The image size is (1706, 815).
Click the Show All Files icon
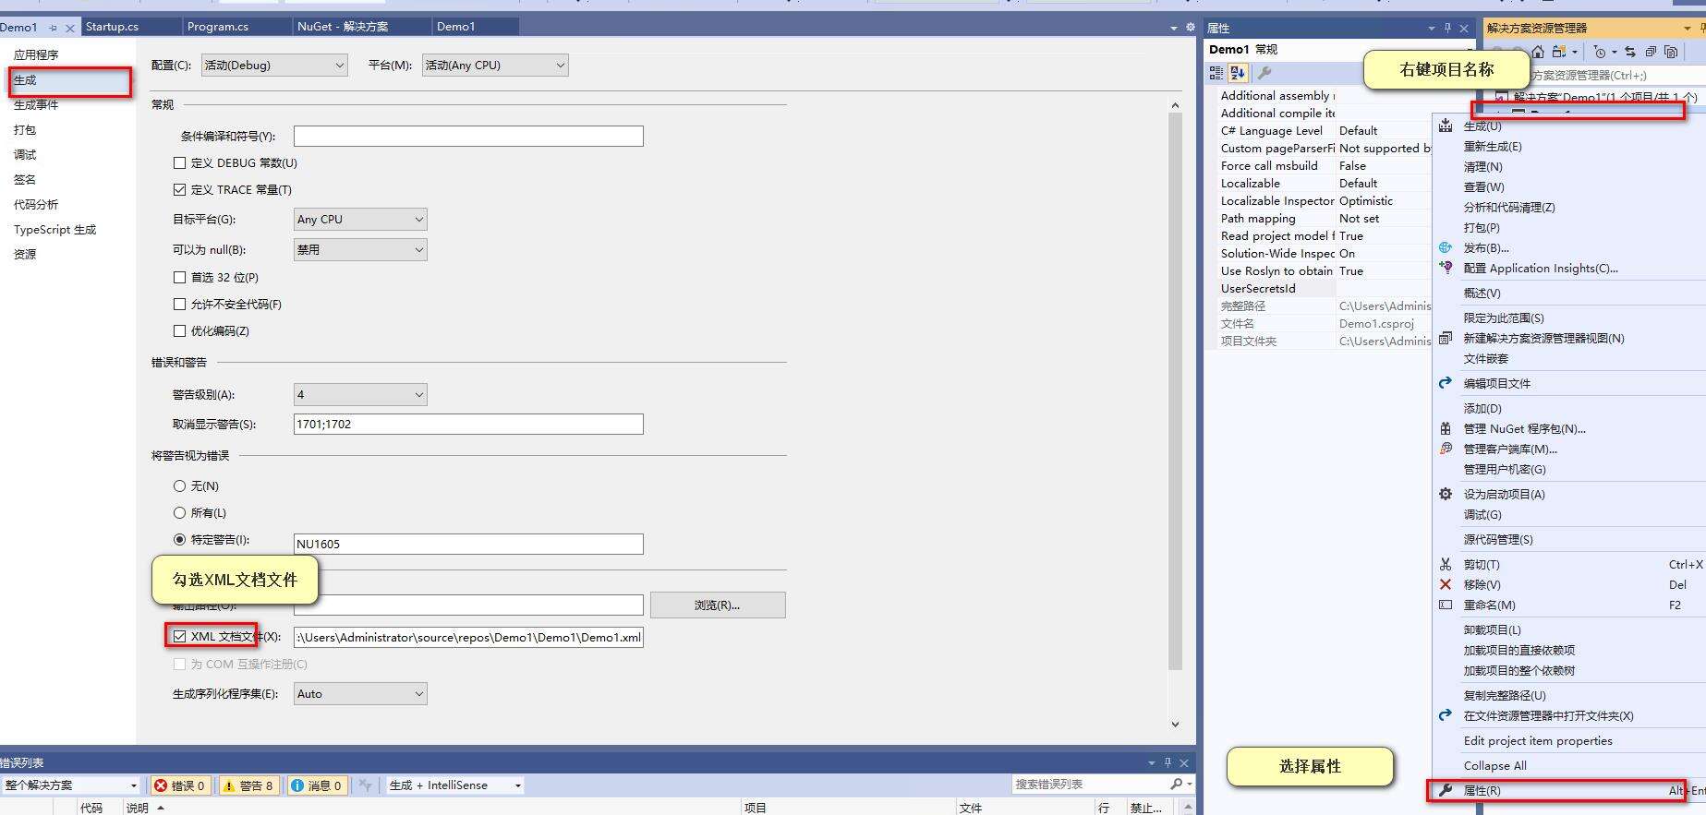(1671, 52)
